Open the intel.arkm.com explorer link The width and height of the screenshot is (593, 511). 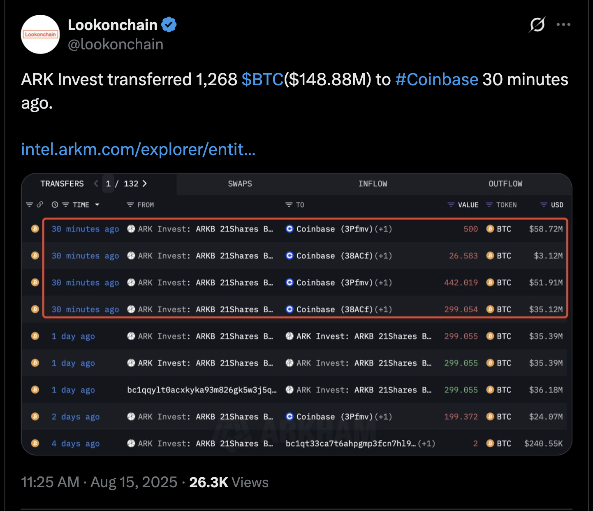point(138,149)
